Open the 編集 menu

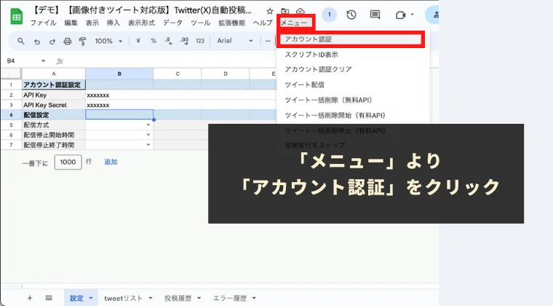(x=71, y=23)
